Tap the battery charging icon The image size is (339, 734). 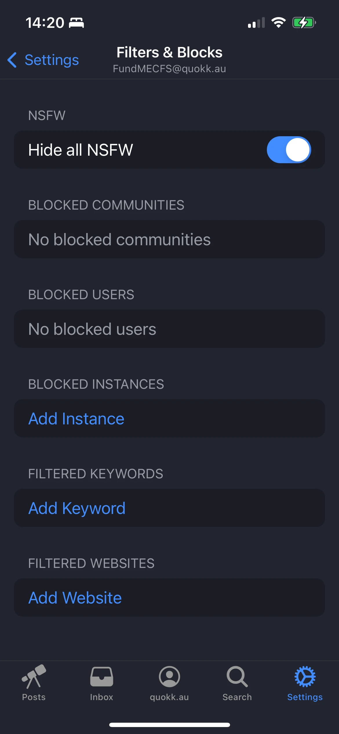[304, 23]
